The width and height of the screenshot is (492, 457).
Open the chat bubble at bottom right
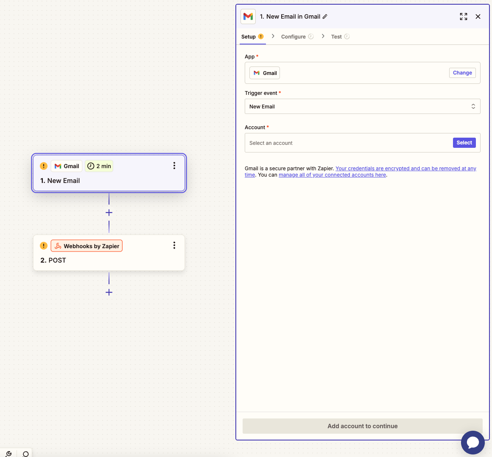pos(472,442)
